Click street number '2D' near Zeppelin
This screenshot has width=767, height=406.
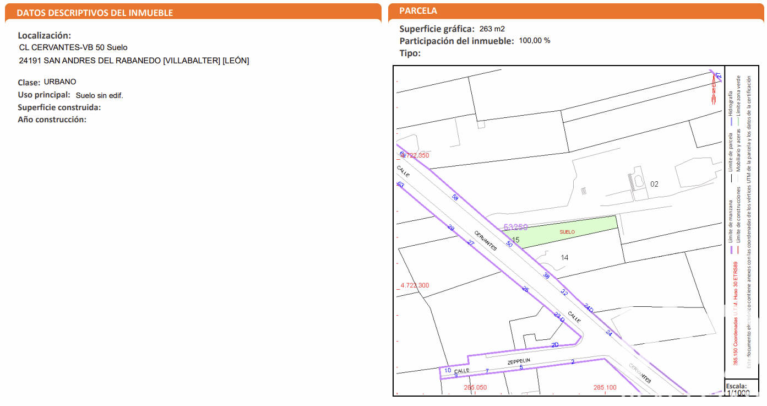click(x=555, y=345)
